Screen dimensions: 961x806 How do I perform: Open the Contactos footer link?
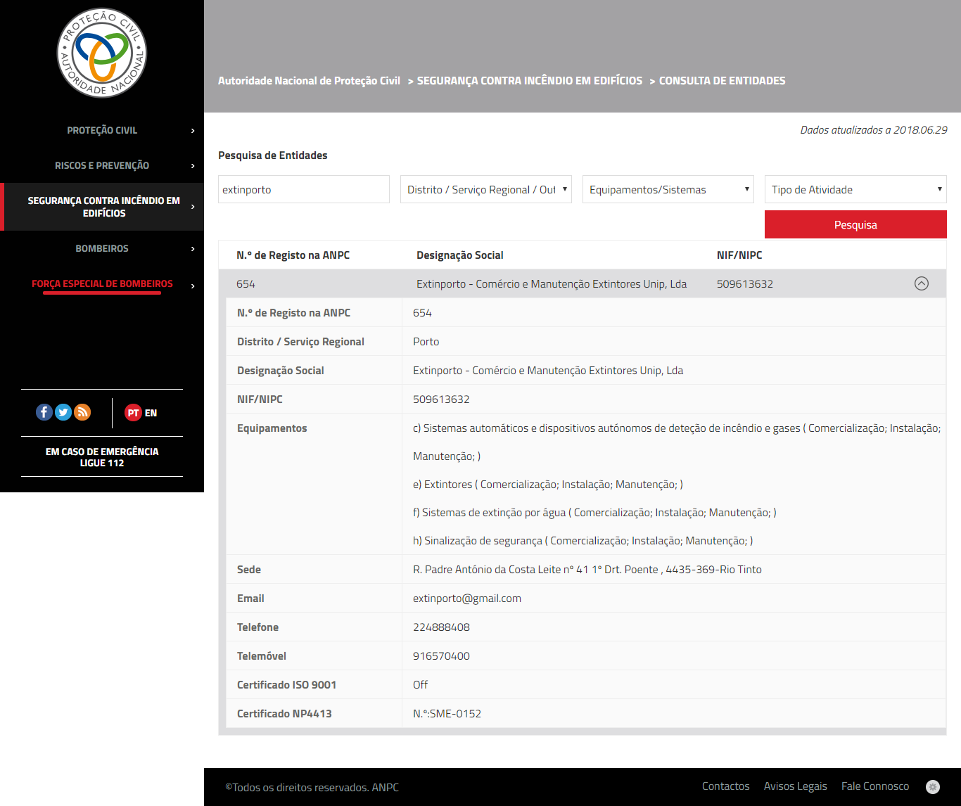click(x=725, y=786)
